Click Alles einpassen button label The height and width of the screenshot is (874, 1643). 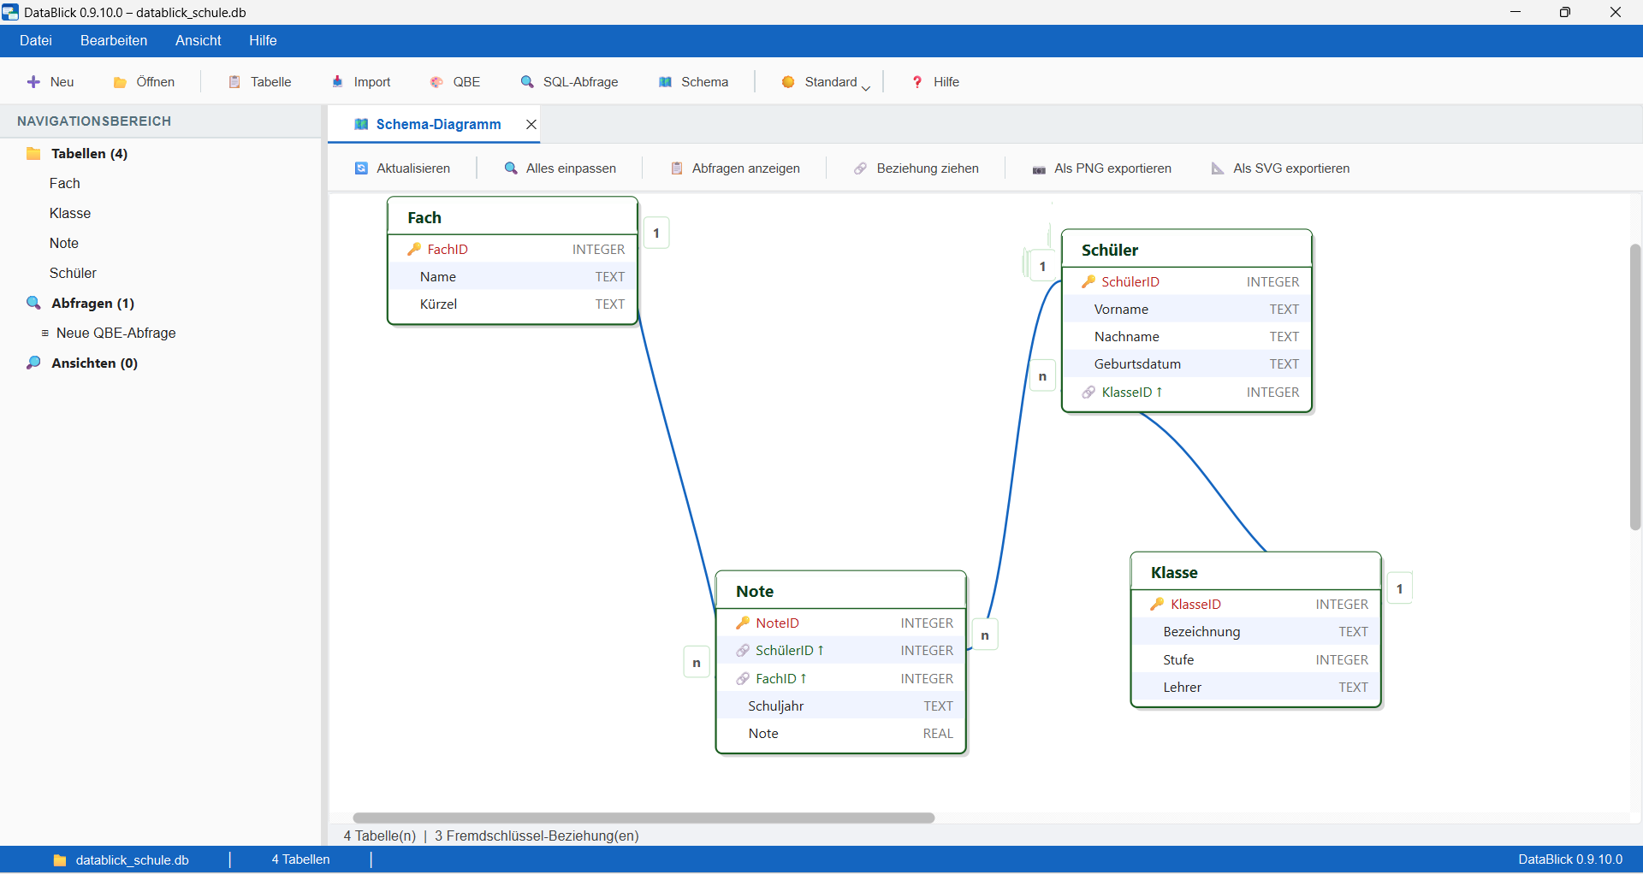pos(571,168)
